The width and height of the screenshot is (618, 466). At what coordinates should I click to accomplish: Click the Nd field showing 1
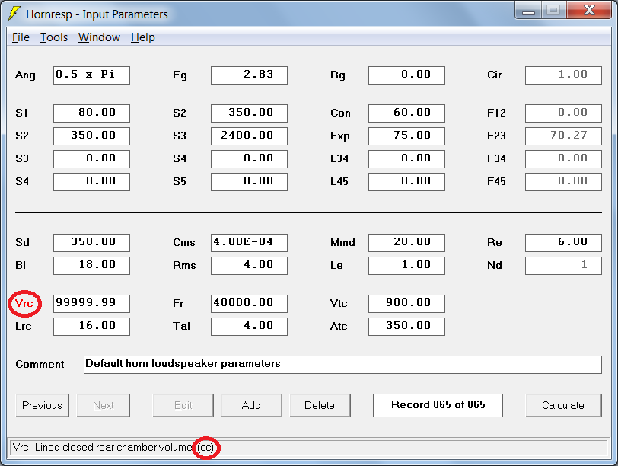click(564, 265)
